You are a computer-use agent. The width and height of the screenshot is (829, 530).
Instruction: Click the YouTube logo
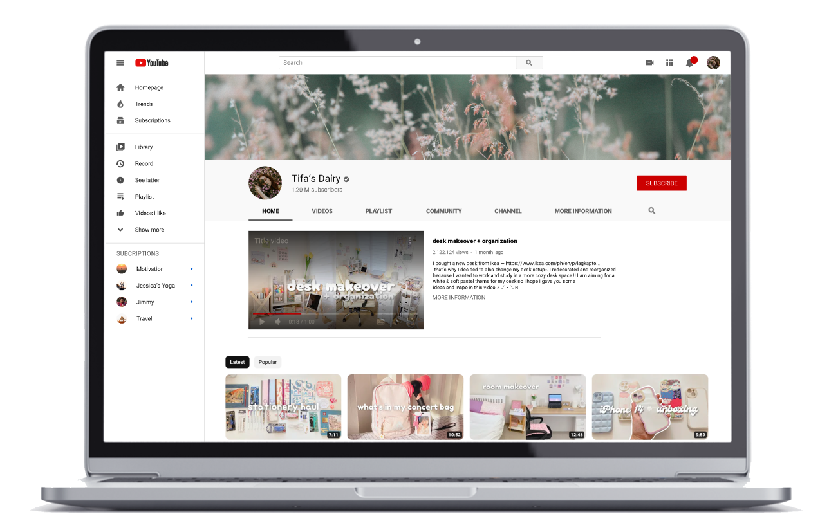pyautogui.click(x=152, y=63)
